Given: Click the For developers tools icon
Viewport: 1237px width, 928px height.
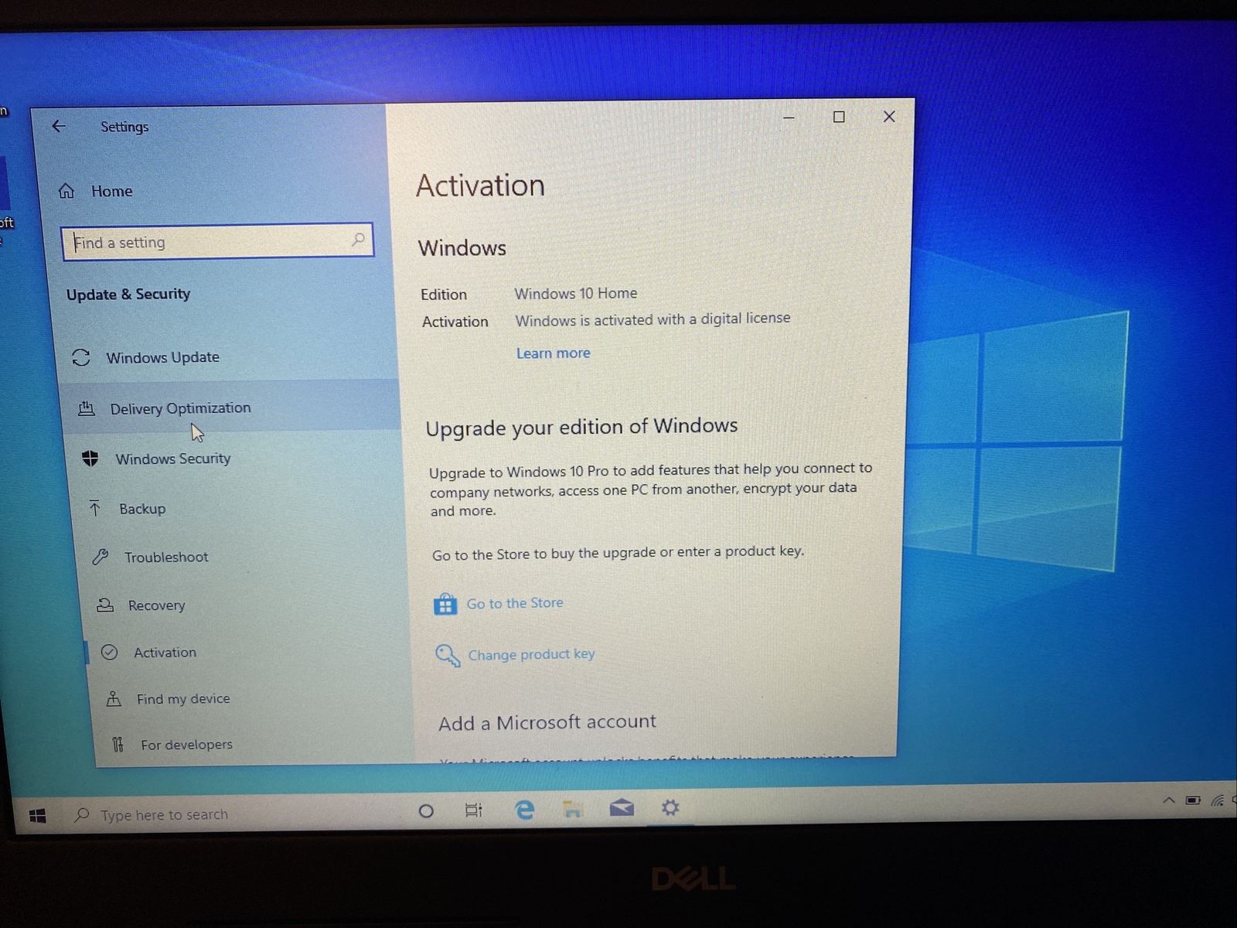Looking at the screenshot, I should tap(118, 744).
